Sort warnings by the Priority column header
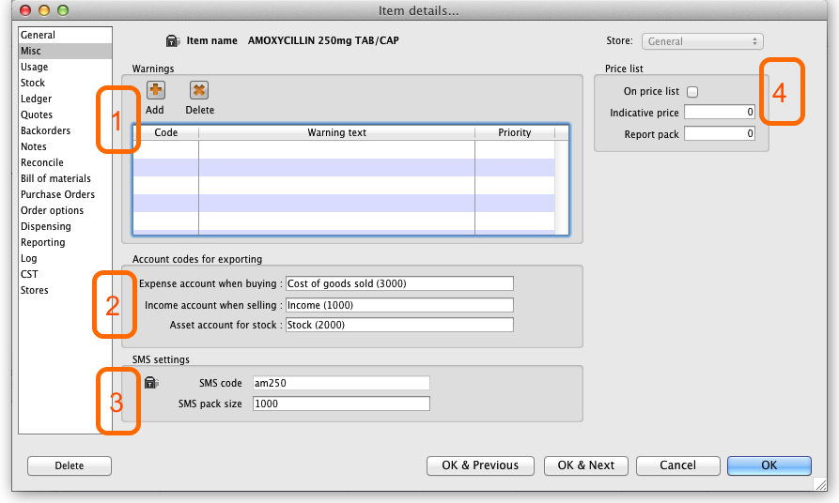Viewport: 839px width, 503px height. pyautogui.click(x=514, y=133)
